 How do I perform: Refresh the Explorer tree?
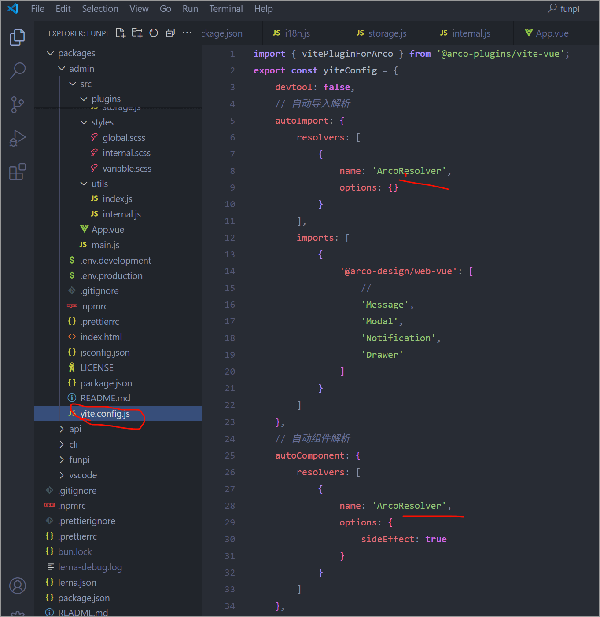point(154,33)
